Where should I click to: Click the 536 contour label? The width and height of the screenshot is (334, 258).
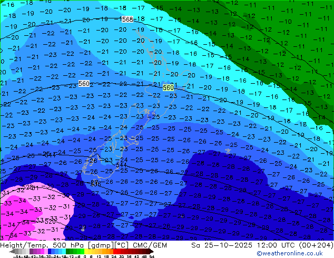click(x=96, y=184)
